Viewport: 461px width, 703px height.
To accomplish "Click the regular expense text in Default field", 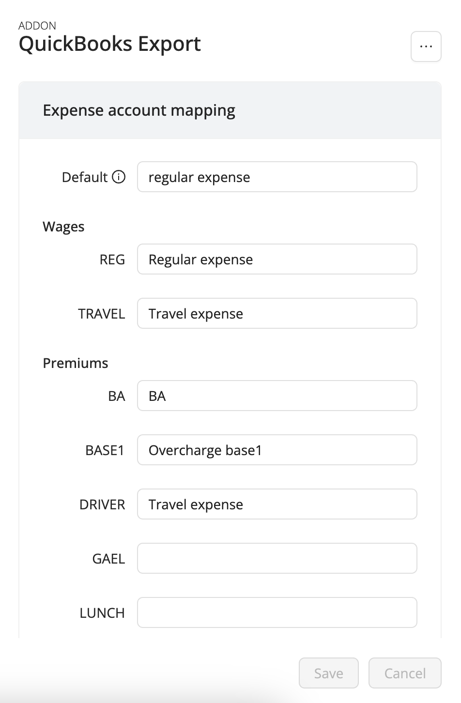I will (200, 177).
